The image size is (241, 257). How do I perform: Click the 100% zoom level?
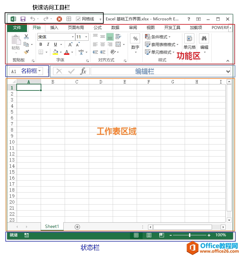point(221,235)
